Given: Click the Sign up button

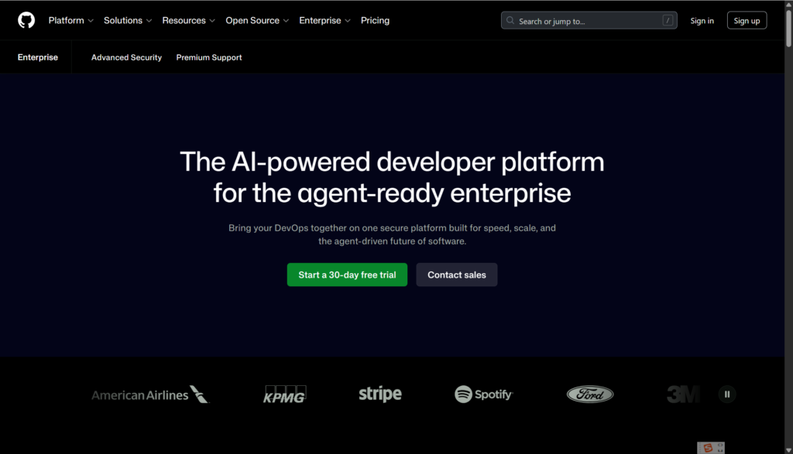Looking at the screenshot, I should coord(747,21).
